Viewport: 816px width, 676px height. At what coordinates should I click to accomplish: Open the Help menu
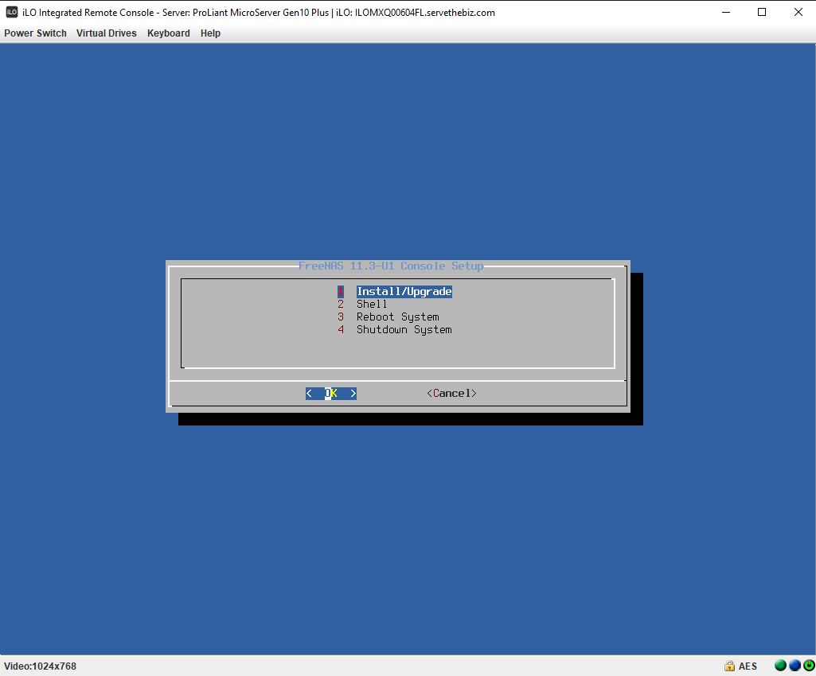pos(210,33)
